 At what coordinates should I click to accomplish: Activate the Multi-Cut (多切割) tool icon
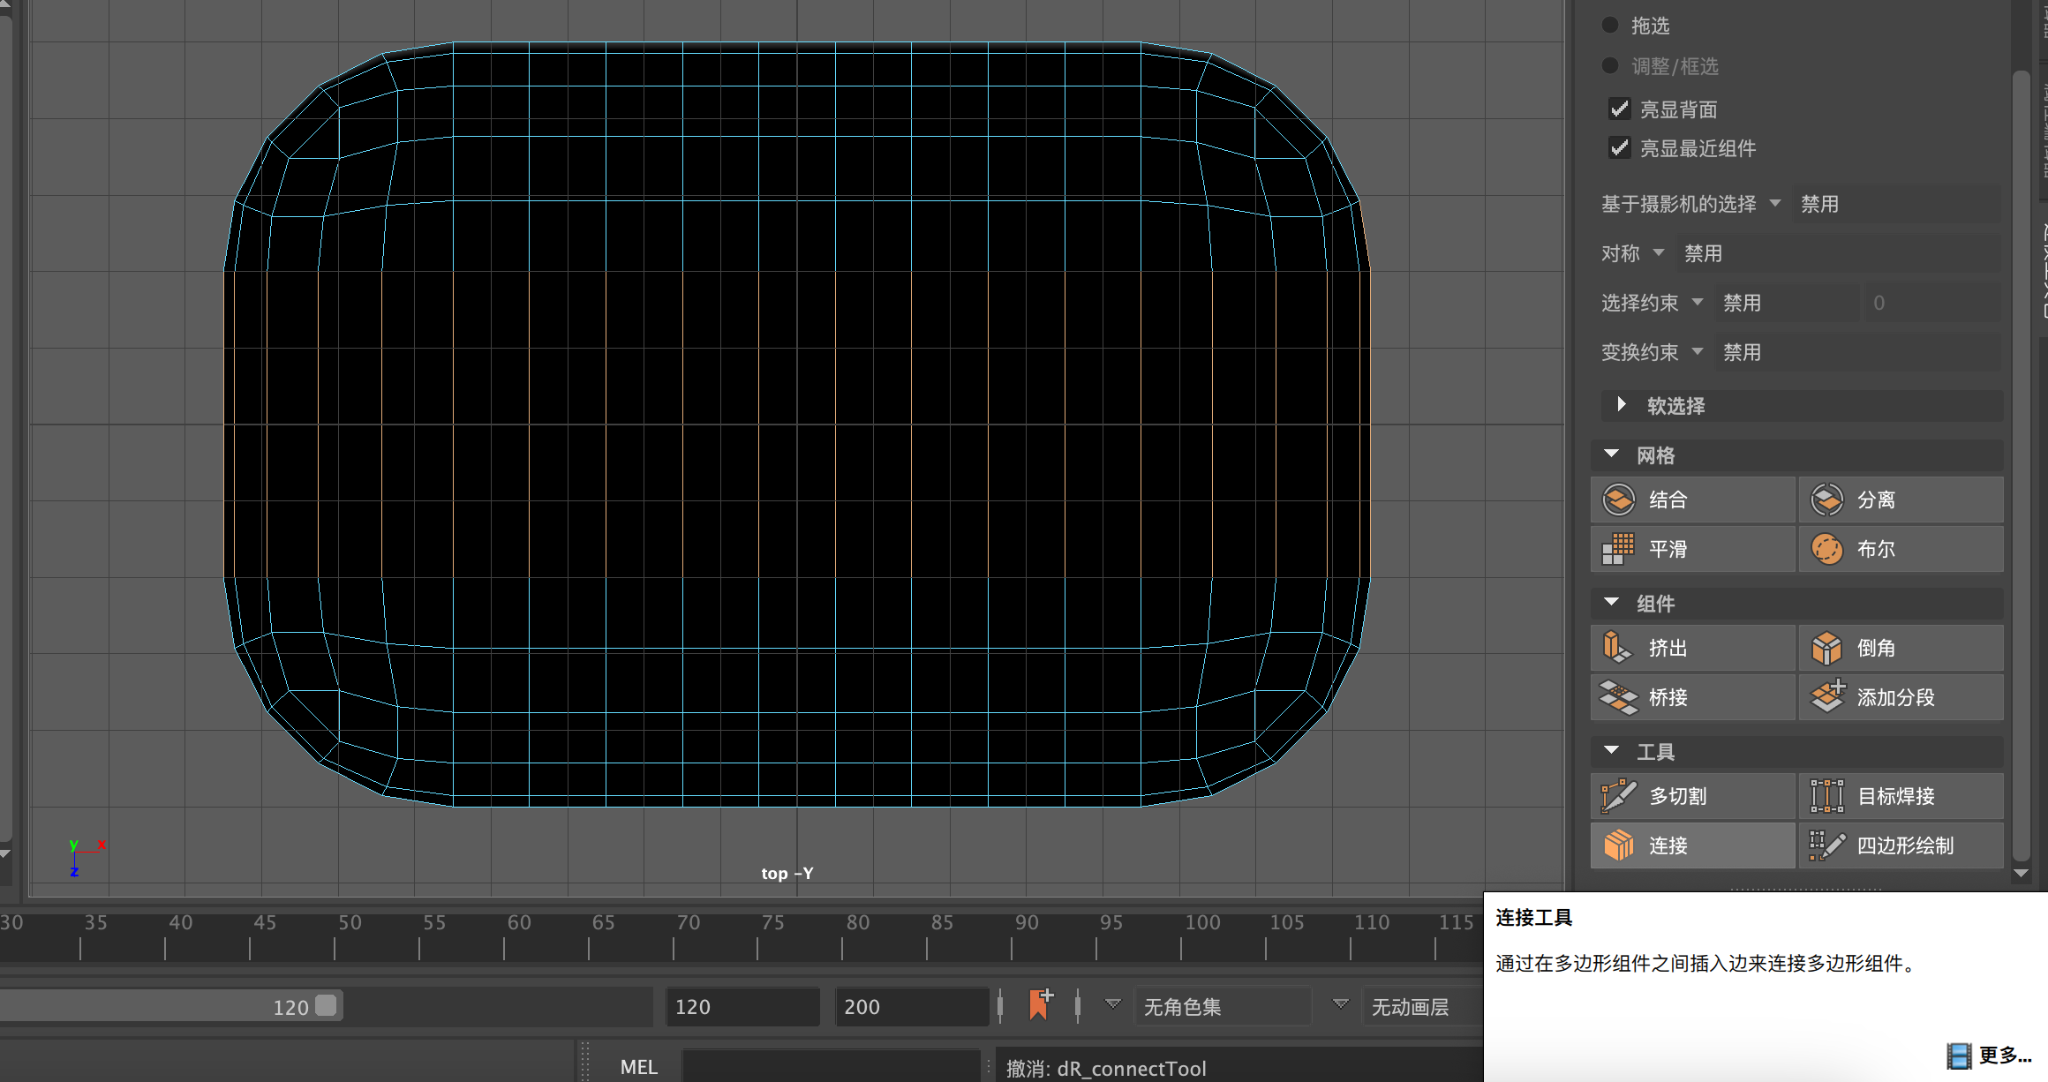tap(1619, 796)
